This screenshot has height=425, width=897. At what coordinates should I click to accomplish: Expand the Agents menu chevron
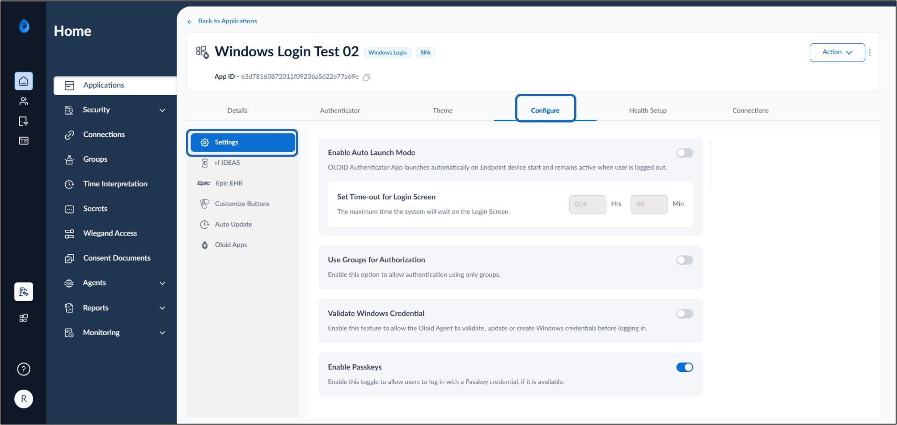point(162,283)
